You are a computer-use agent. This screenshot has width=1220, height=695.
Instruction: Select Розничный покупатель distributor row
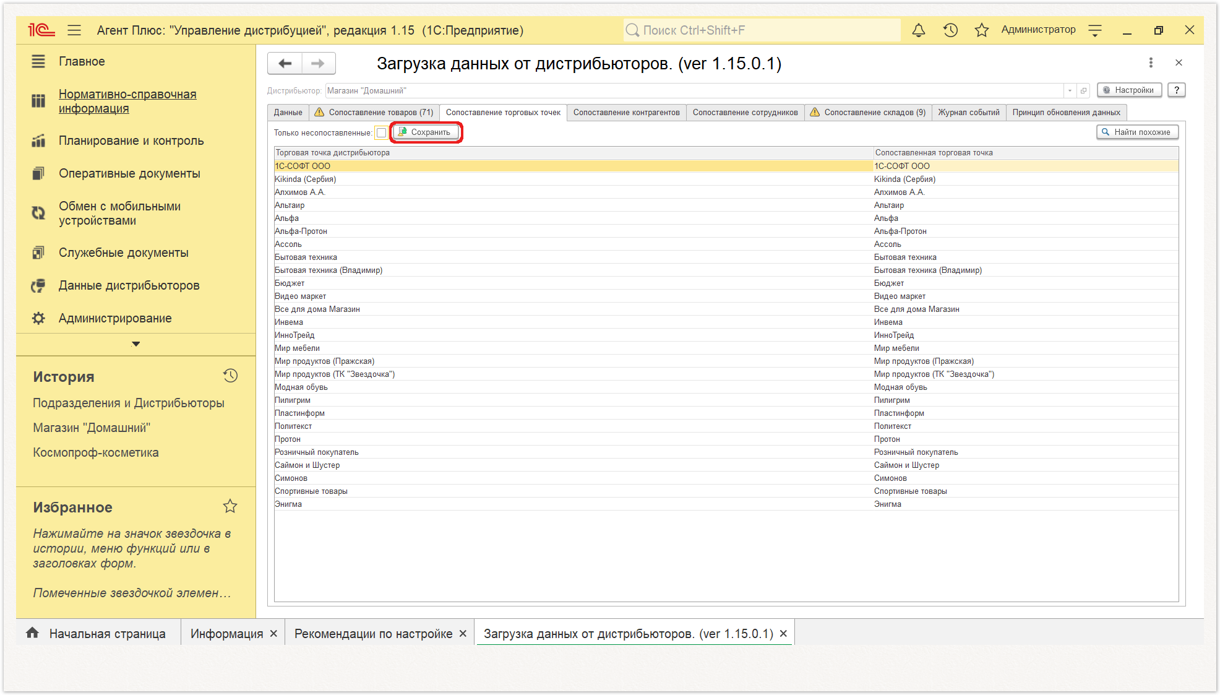pyautogui.click(x=573, y=452)
